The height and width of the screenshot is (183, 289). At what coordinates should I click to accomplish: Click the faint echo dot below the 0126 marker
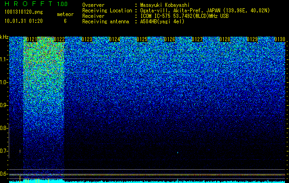click(178, 152)
